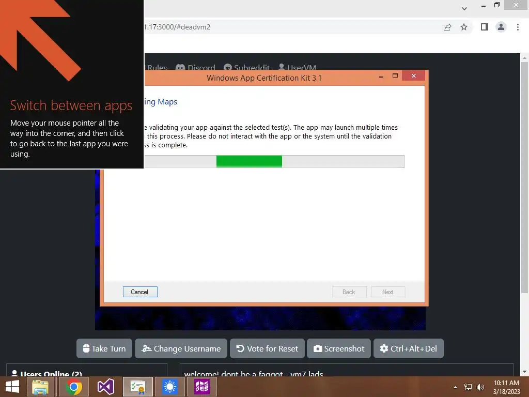The height and width of the screenshot is (397, 529).
Task: Click the Take Turn button
Action: tap(104, 348)
